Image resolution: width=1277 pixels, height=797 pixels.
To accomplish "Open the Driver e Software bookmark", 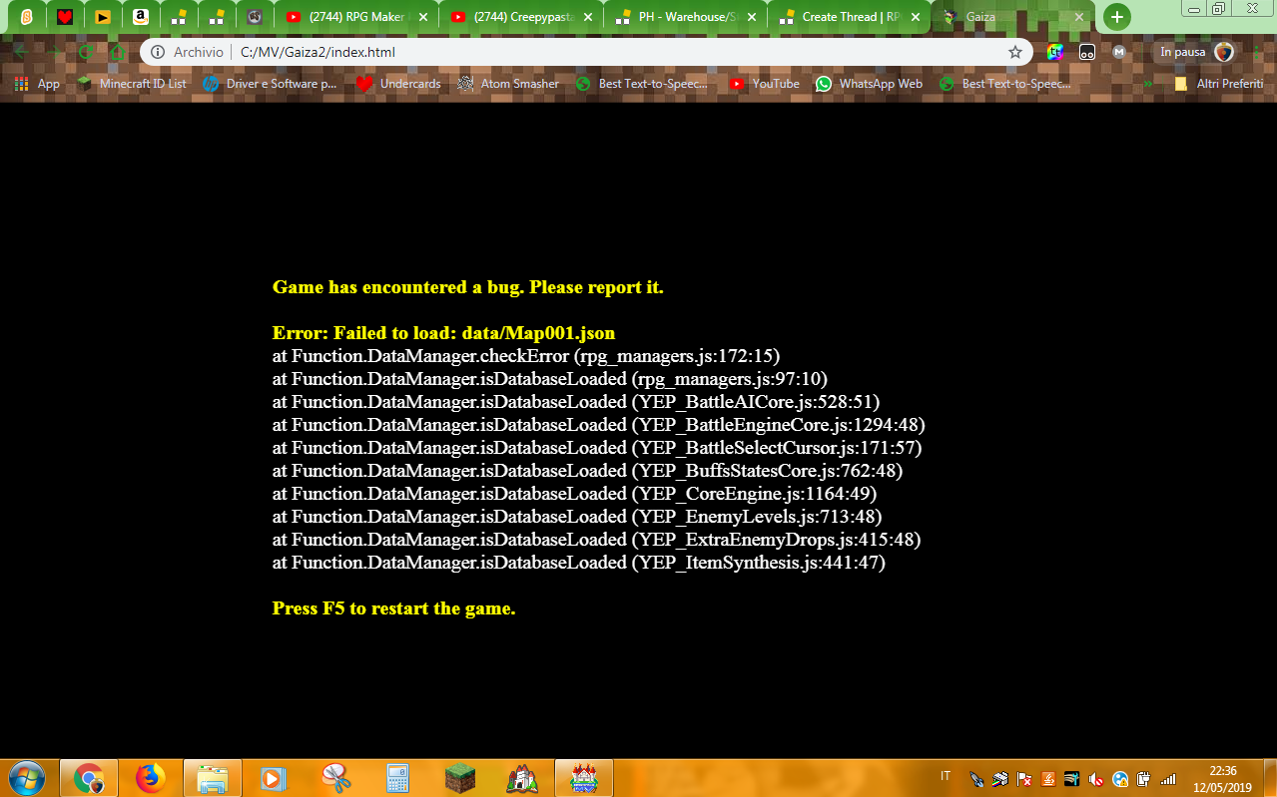I will click(270, 84).
